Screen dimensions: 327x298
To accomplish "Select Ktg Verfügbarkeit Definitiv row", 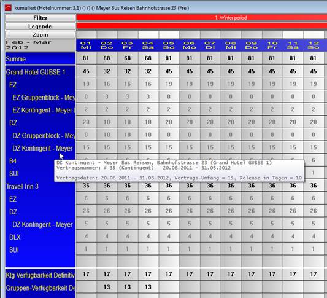I will pos(40,275).
